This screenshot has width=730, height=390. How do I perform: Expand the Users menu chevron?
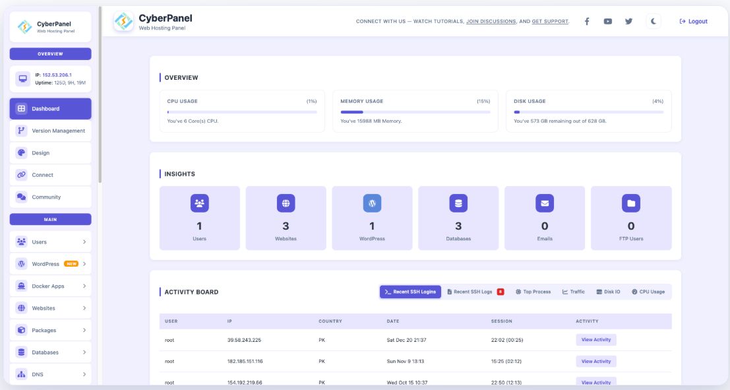coord(84,242)
